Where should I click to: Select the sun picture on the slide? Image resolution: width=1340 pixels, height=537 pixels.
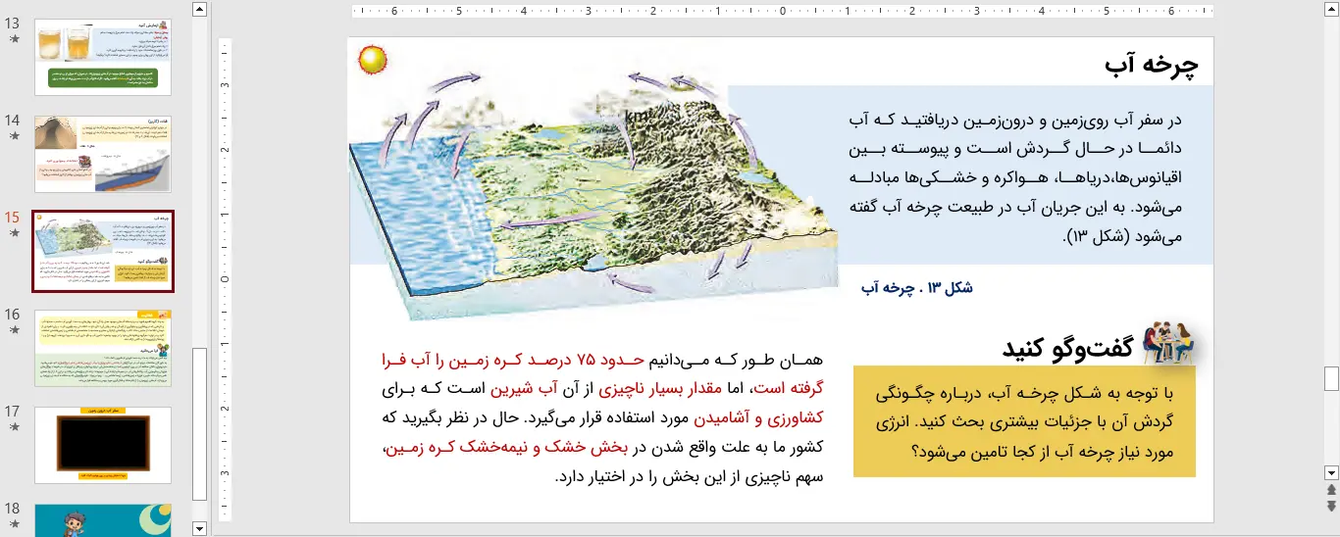pyautogui.click(x=373, y=60)
